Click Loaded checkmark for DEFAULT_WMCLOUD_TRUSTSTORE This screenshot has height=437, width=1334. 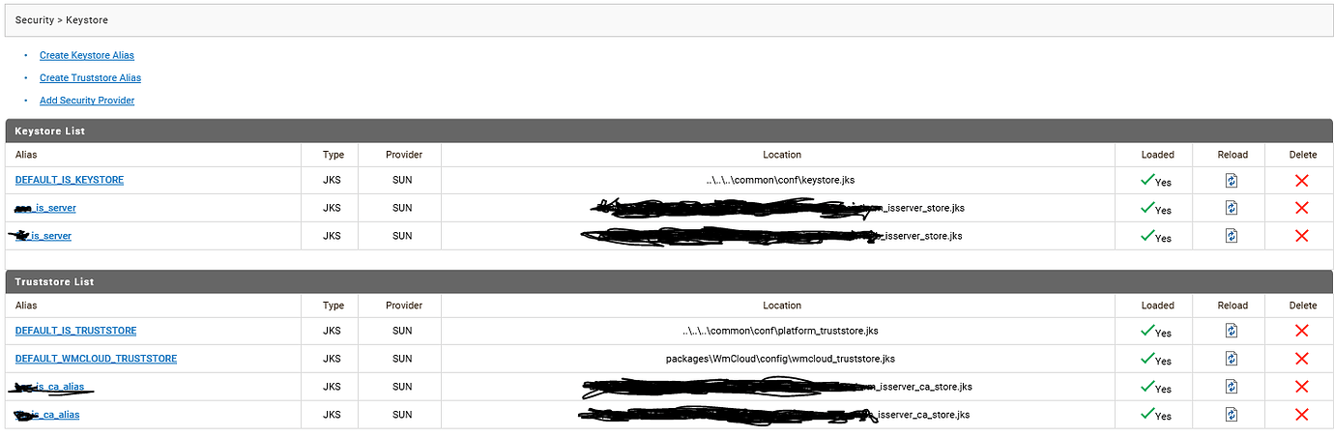[x=1147, y=359]
